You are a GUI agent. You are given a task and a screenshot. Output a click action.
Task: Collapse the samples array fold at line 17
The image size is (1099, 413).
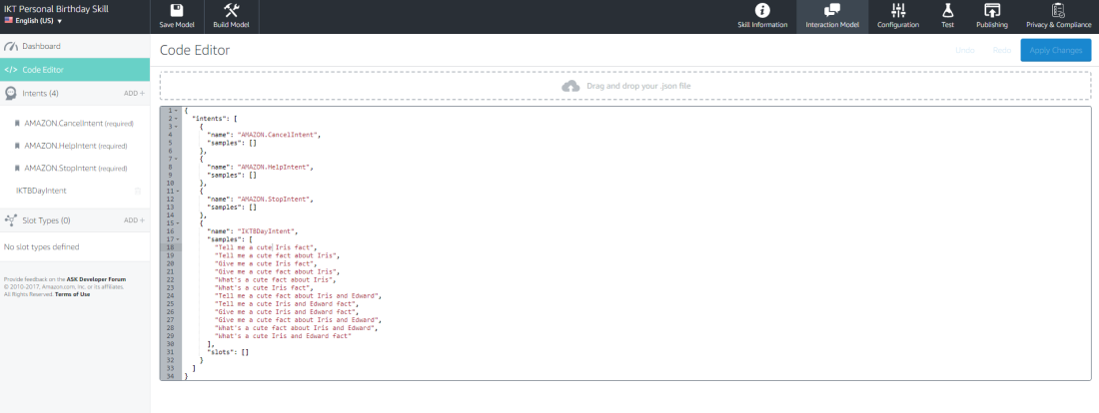pyautogui.click(x=177, y=238)
